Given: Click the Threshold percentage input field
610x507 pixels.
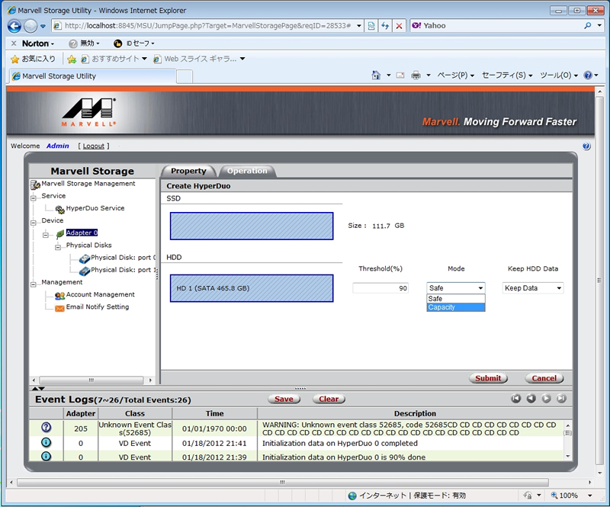Looking at the screenshot, I should pos(381,288).
